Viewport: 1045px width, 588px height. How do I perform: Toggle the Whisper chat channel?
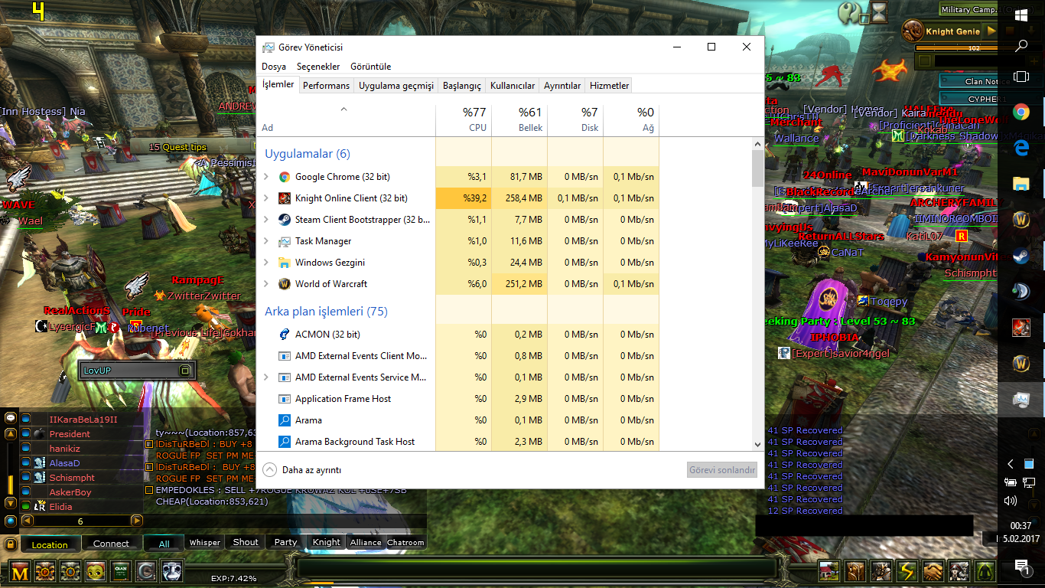pos(205,542)
